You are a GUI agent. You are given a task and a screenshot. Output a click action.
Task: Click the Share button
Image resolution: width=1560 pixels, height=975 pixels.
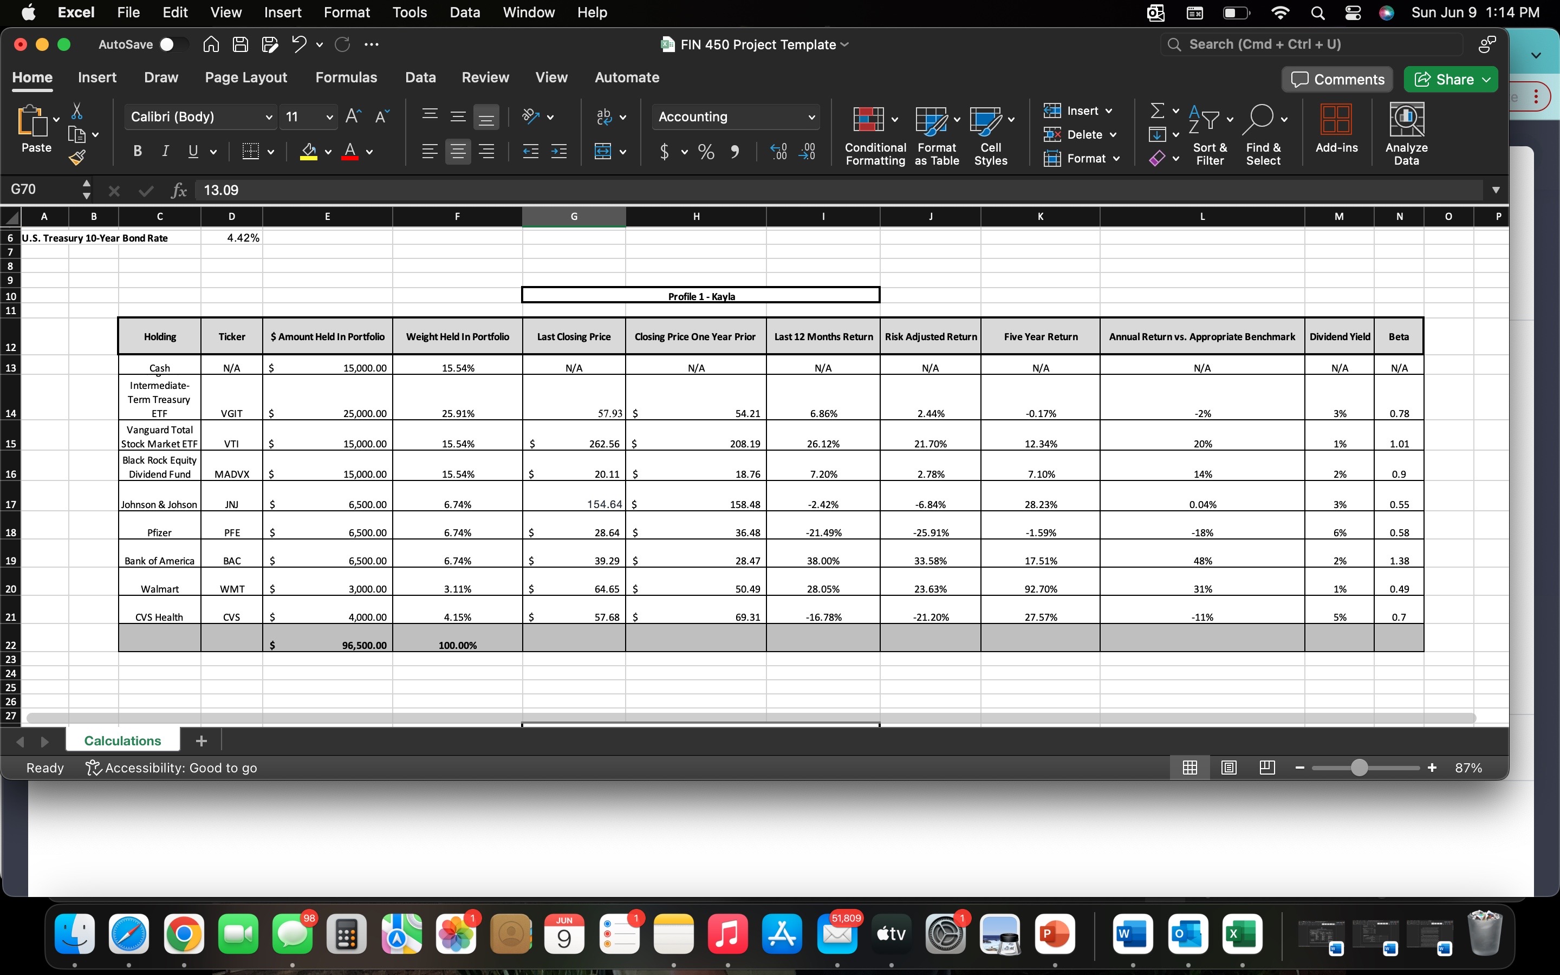click(1449, 79)
